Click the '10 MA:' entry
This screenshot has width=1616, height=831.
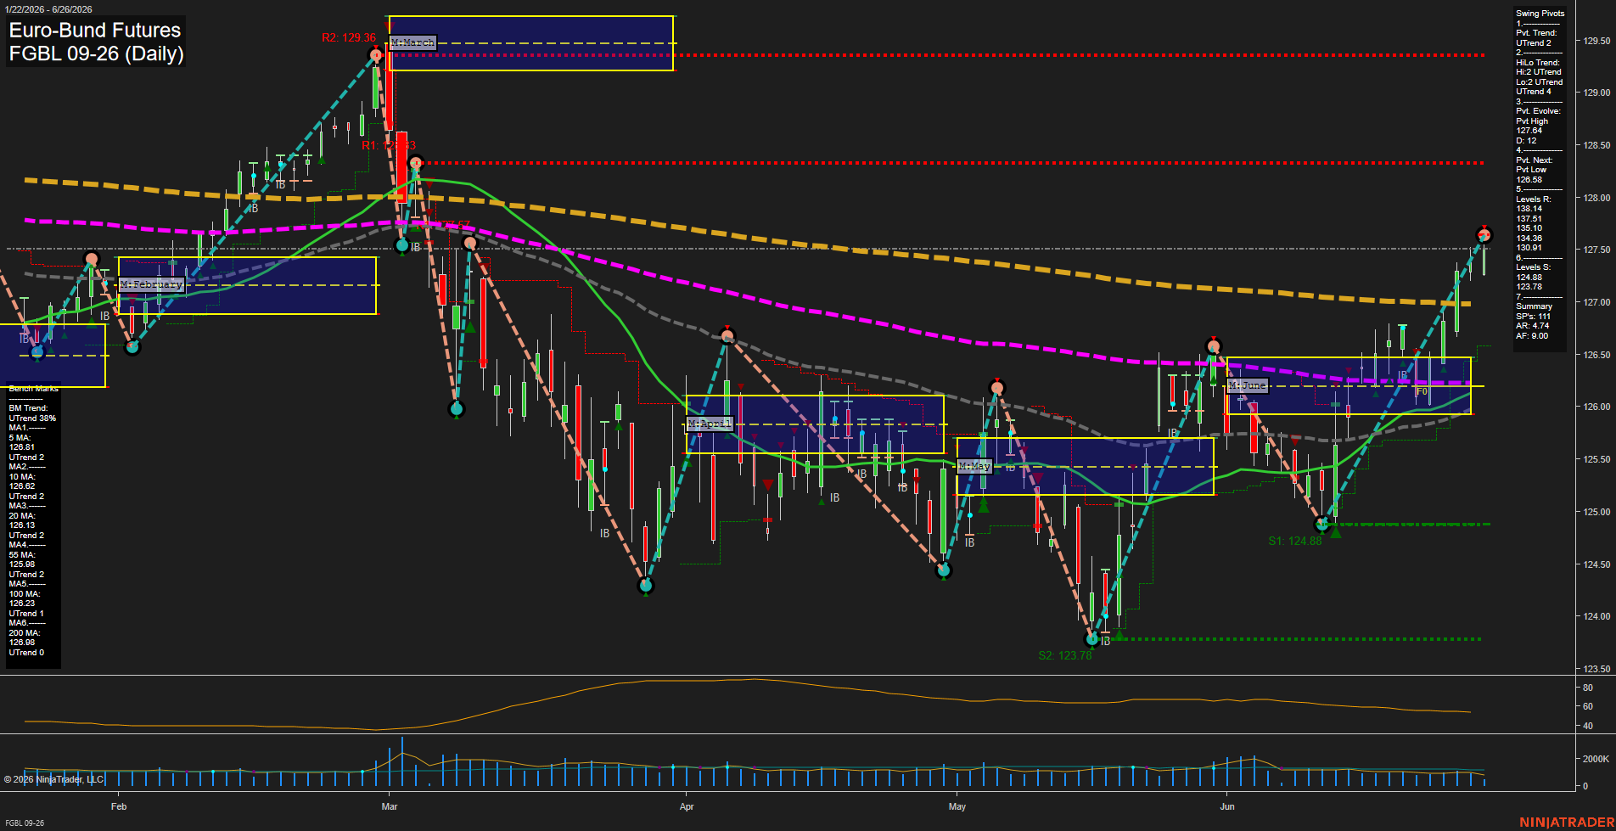pos(22,477)
